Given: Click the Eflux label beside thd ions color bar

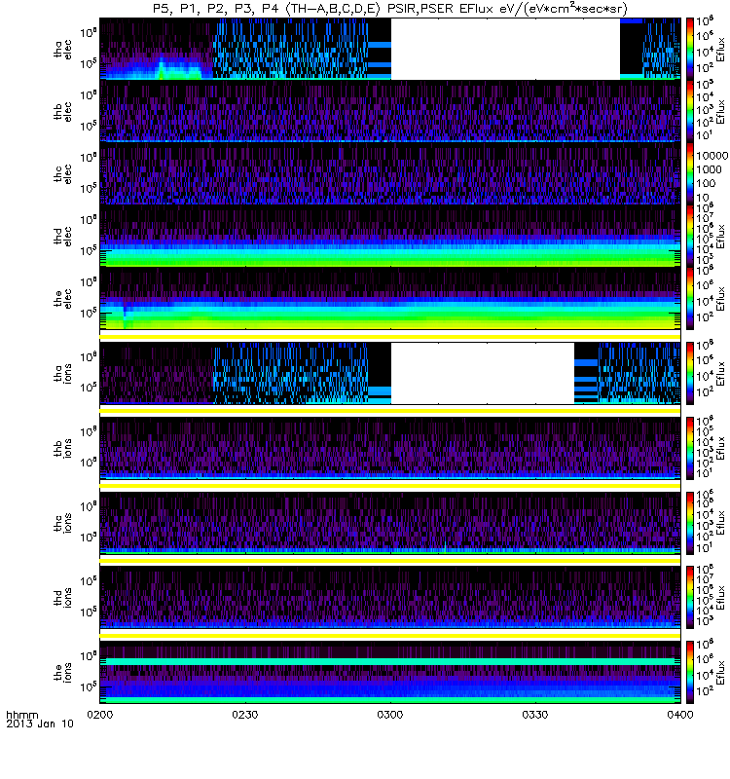Looking at the screenshot, I should click(x=721, y=598).
